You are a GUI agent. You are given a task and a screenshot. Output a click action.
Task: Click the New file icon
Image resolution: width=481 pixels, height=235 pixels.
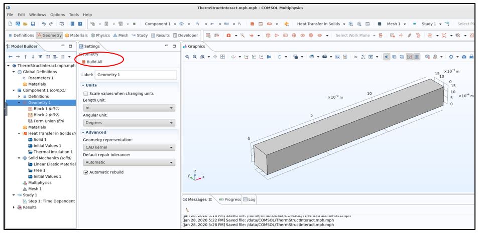point(10,24)
